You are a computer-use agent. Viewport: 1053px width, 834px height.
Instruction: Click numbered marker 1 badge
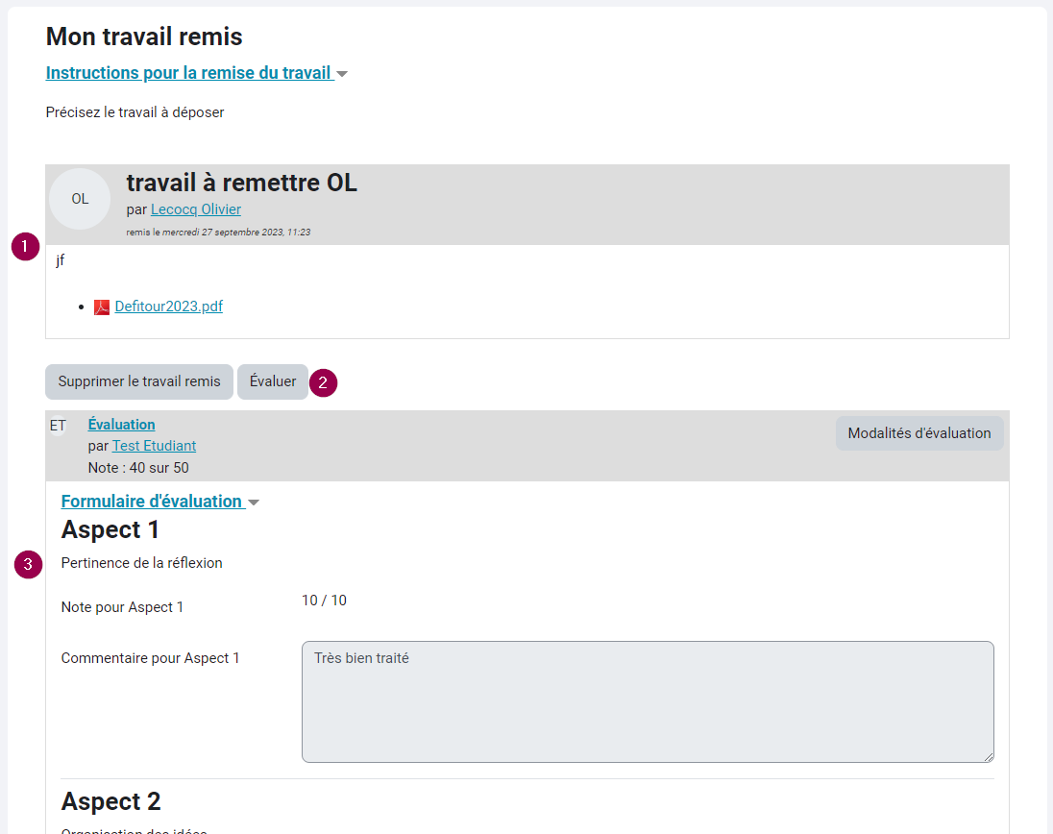26,246
